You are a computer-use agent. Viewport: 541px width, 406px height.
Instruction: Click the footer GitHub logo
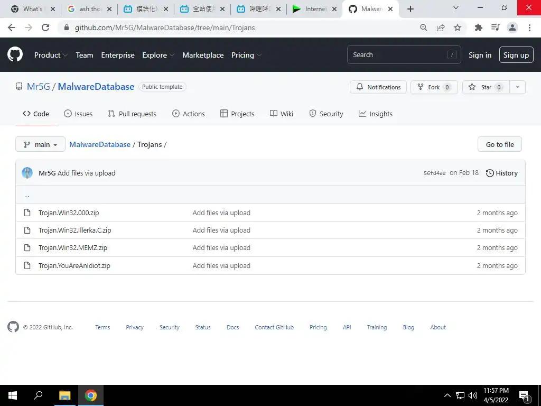point(13,327)
